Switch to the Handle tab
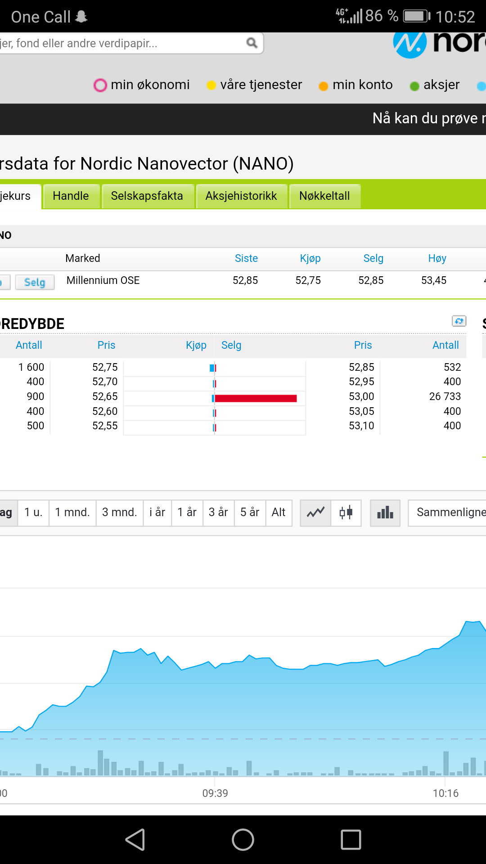486x864 pixels. (x=71, y=196)
